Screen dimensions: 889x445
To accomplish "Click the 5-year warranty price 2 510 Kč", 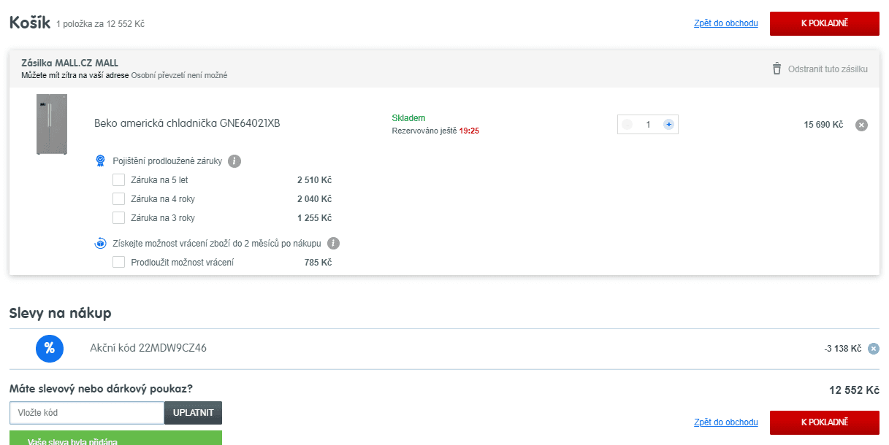I will pos(314,179).
